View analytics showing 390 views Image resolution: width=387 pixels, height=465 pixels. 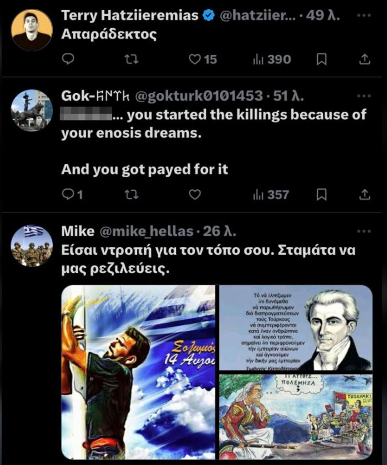point(272,59)
